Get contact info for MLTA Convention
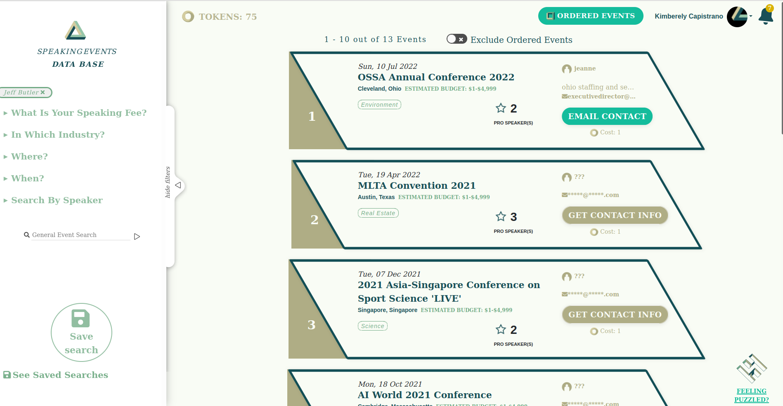The height and width of the screenshot is (406, 783). [x=615, y=215]
